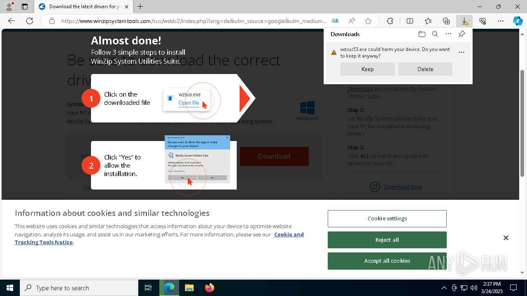Open the Collections icon

click(446, 21)
